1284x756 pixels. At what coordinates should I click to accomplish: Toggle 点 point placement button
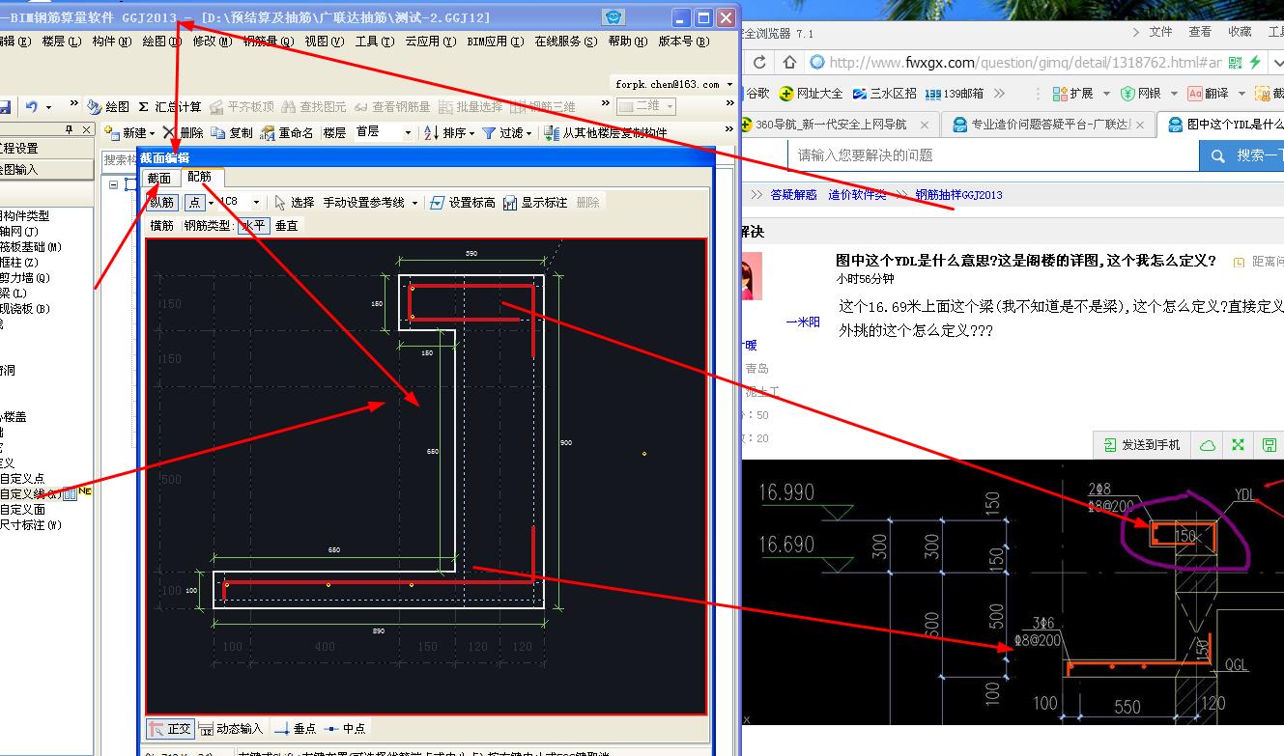point(195,203)
